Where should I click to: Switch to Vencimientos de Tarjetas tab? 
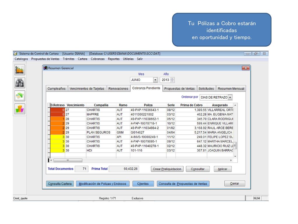(x=87, y=89)
